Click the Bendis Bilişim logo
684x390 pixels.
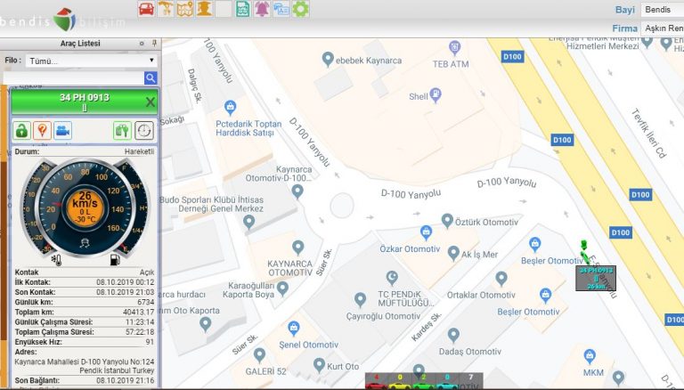coord(63,20)
